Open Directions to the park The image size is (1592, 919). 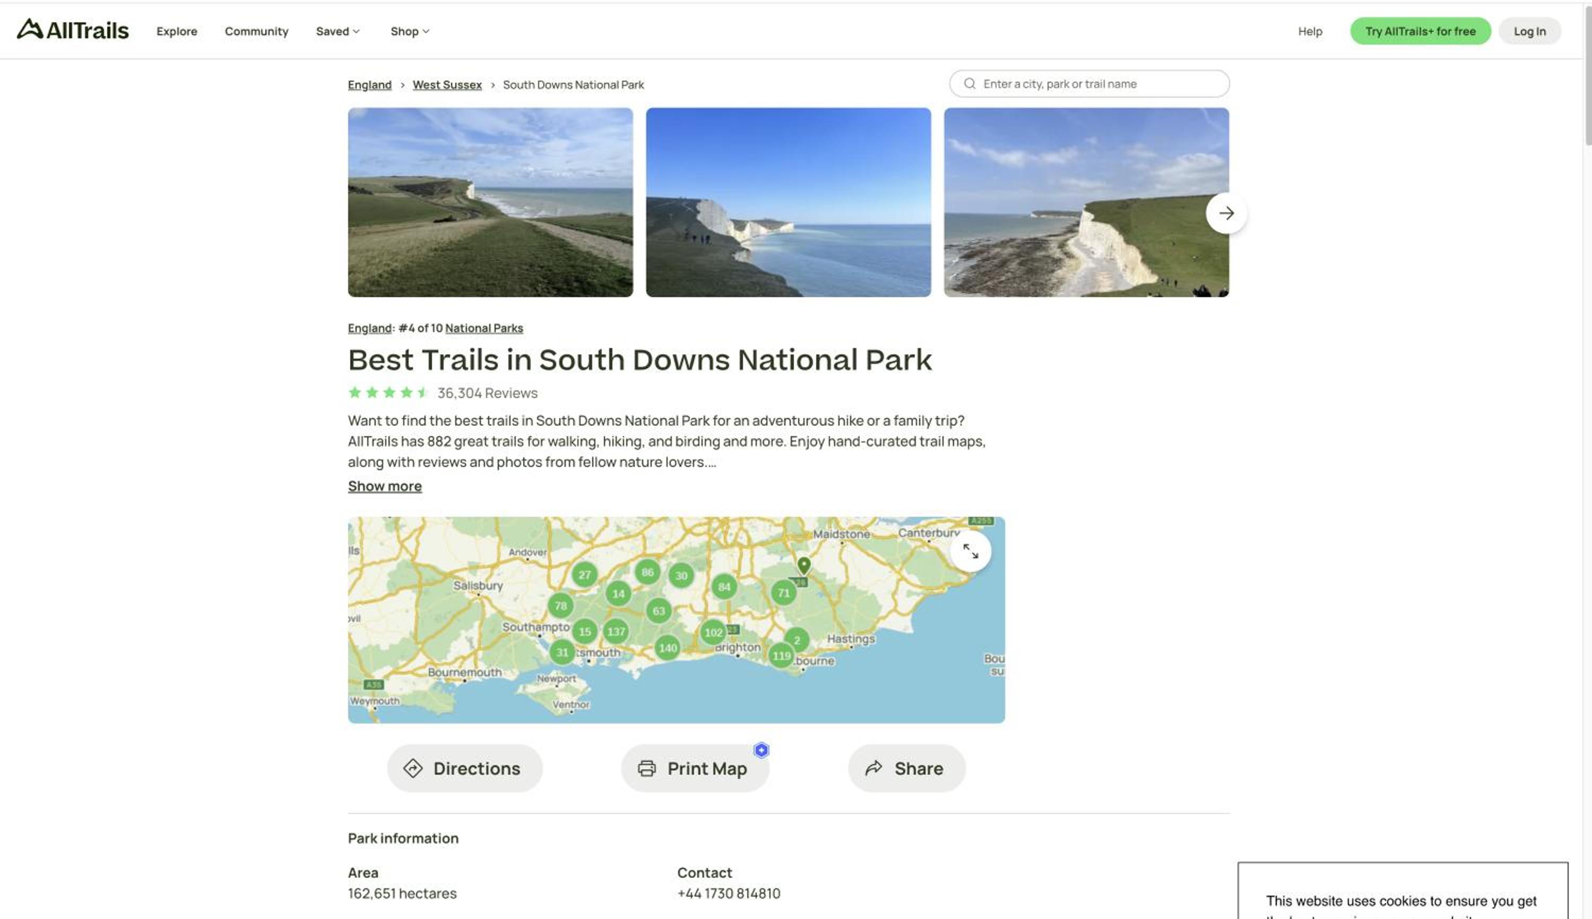[464, 768]
